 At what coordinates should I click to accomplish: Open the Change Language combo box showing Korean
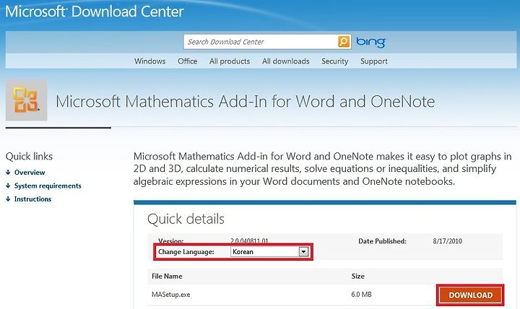tap(269, 252)
